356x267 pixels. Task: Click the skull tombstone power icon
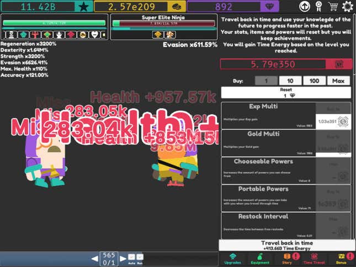click(12, 35)
